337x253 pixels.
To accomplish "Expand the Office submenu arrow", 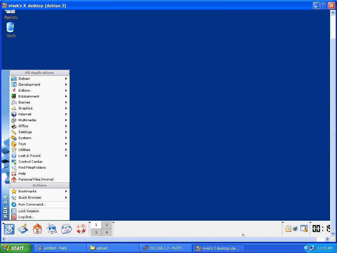I will 66,126.
